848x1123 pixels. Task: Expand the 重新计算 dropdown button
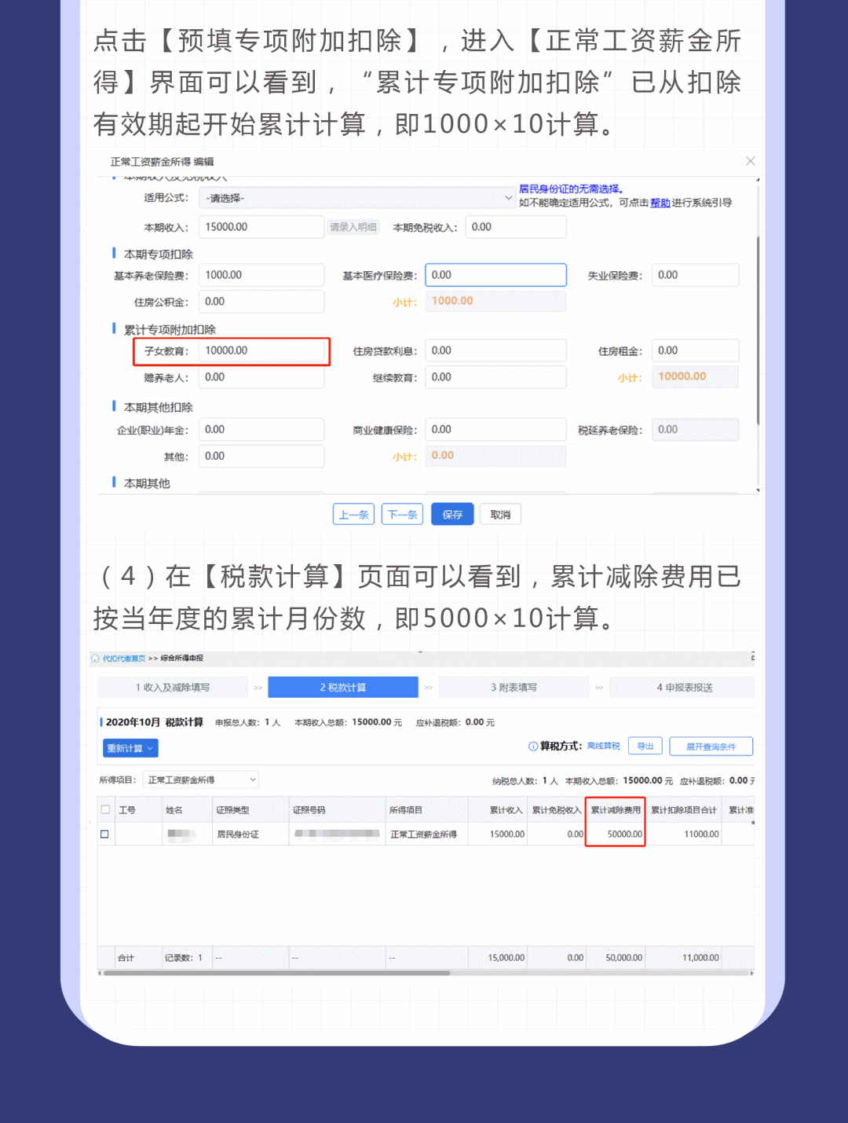[x=130, y=748]
